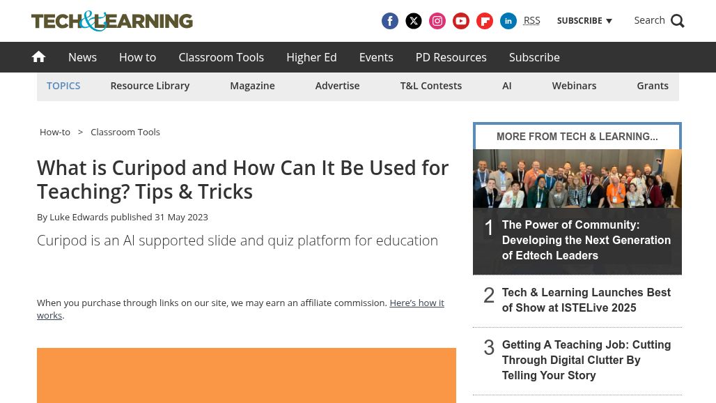Open the RSS feed link
The height and width of the screenshot is (403, 716).
(x=531, y=20)
